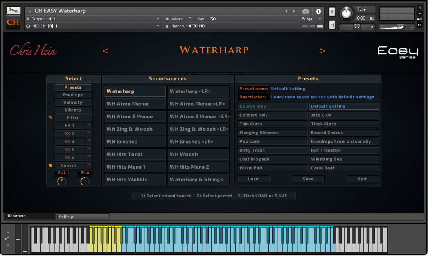
Task: Select the Source only preset
Action: click(272, 106)
